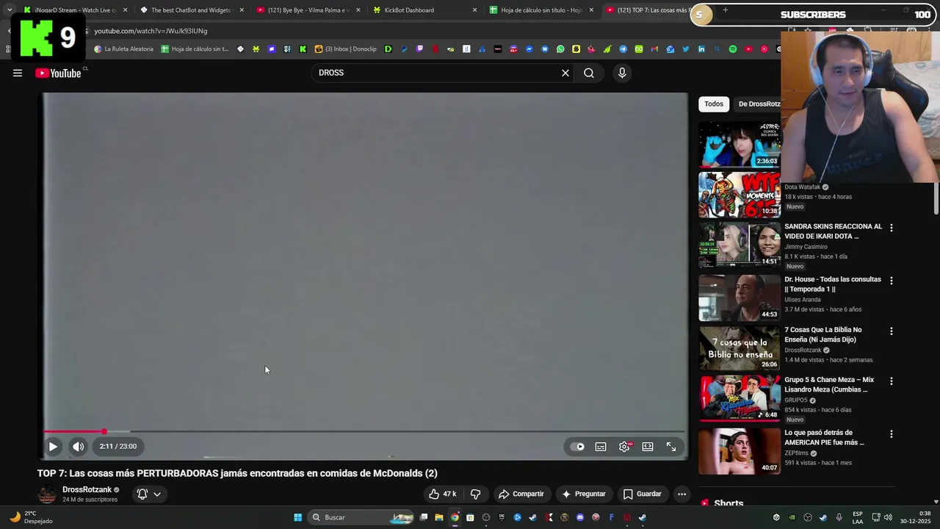Open taskbar volume speaker icon
Screen dimensions: 940x529
(x=888, y=517)
